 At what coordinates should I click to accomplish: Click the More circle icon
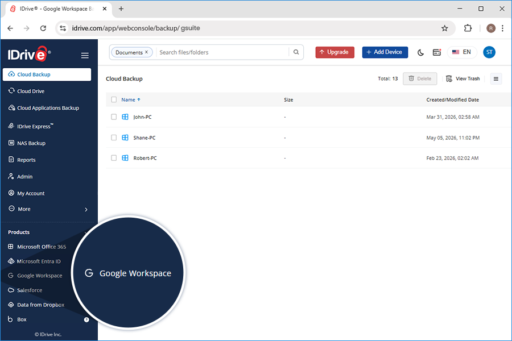tap(11, 209)
